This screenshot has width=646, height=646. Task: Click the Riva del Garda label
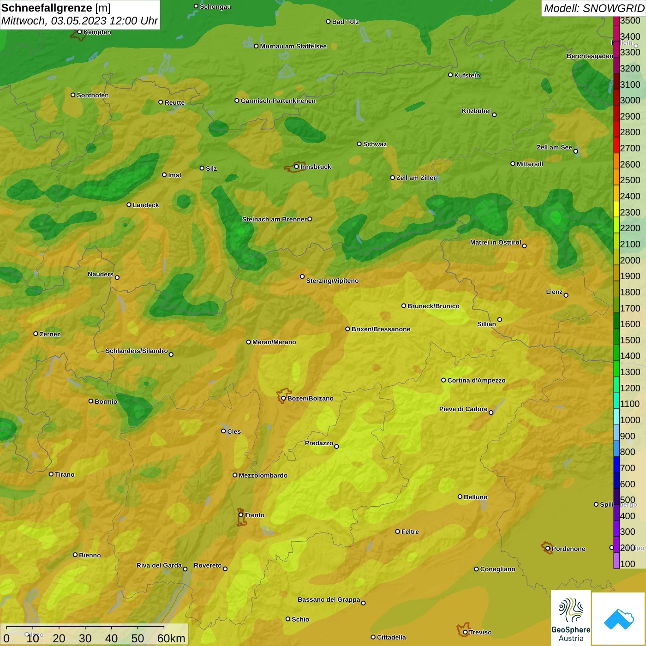click(159, 565)
